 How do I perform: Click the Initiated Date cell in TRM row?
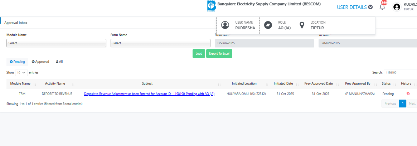tap(285, 94)
